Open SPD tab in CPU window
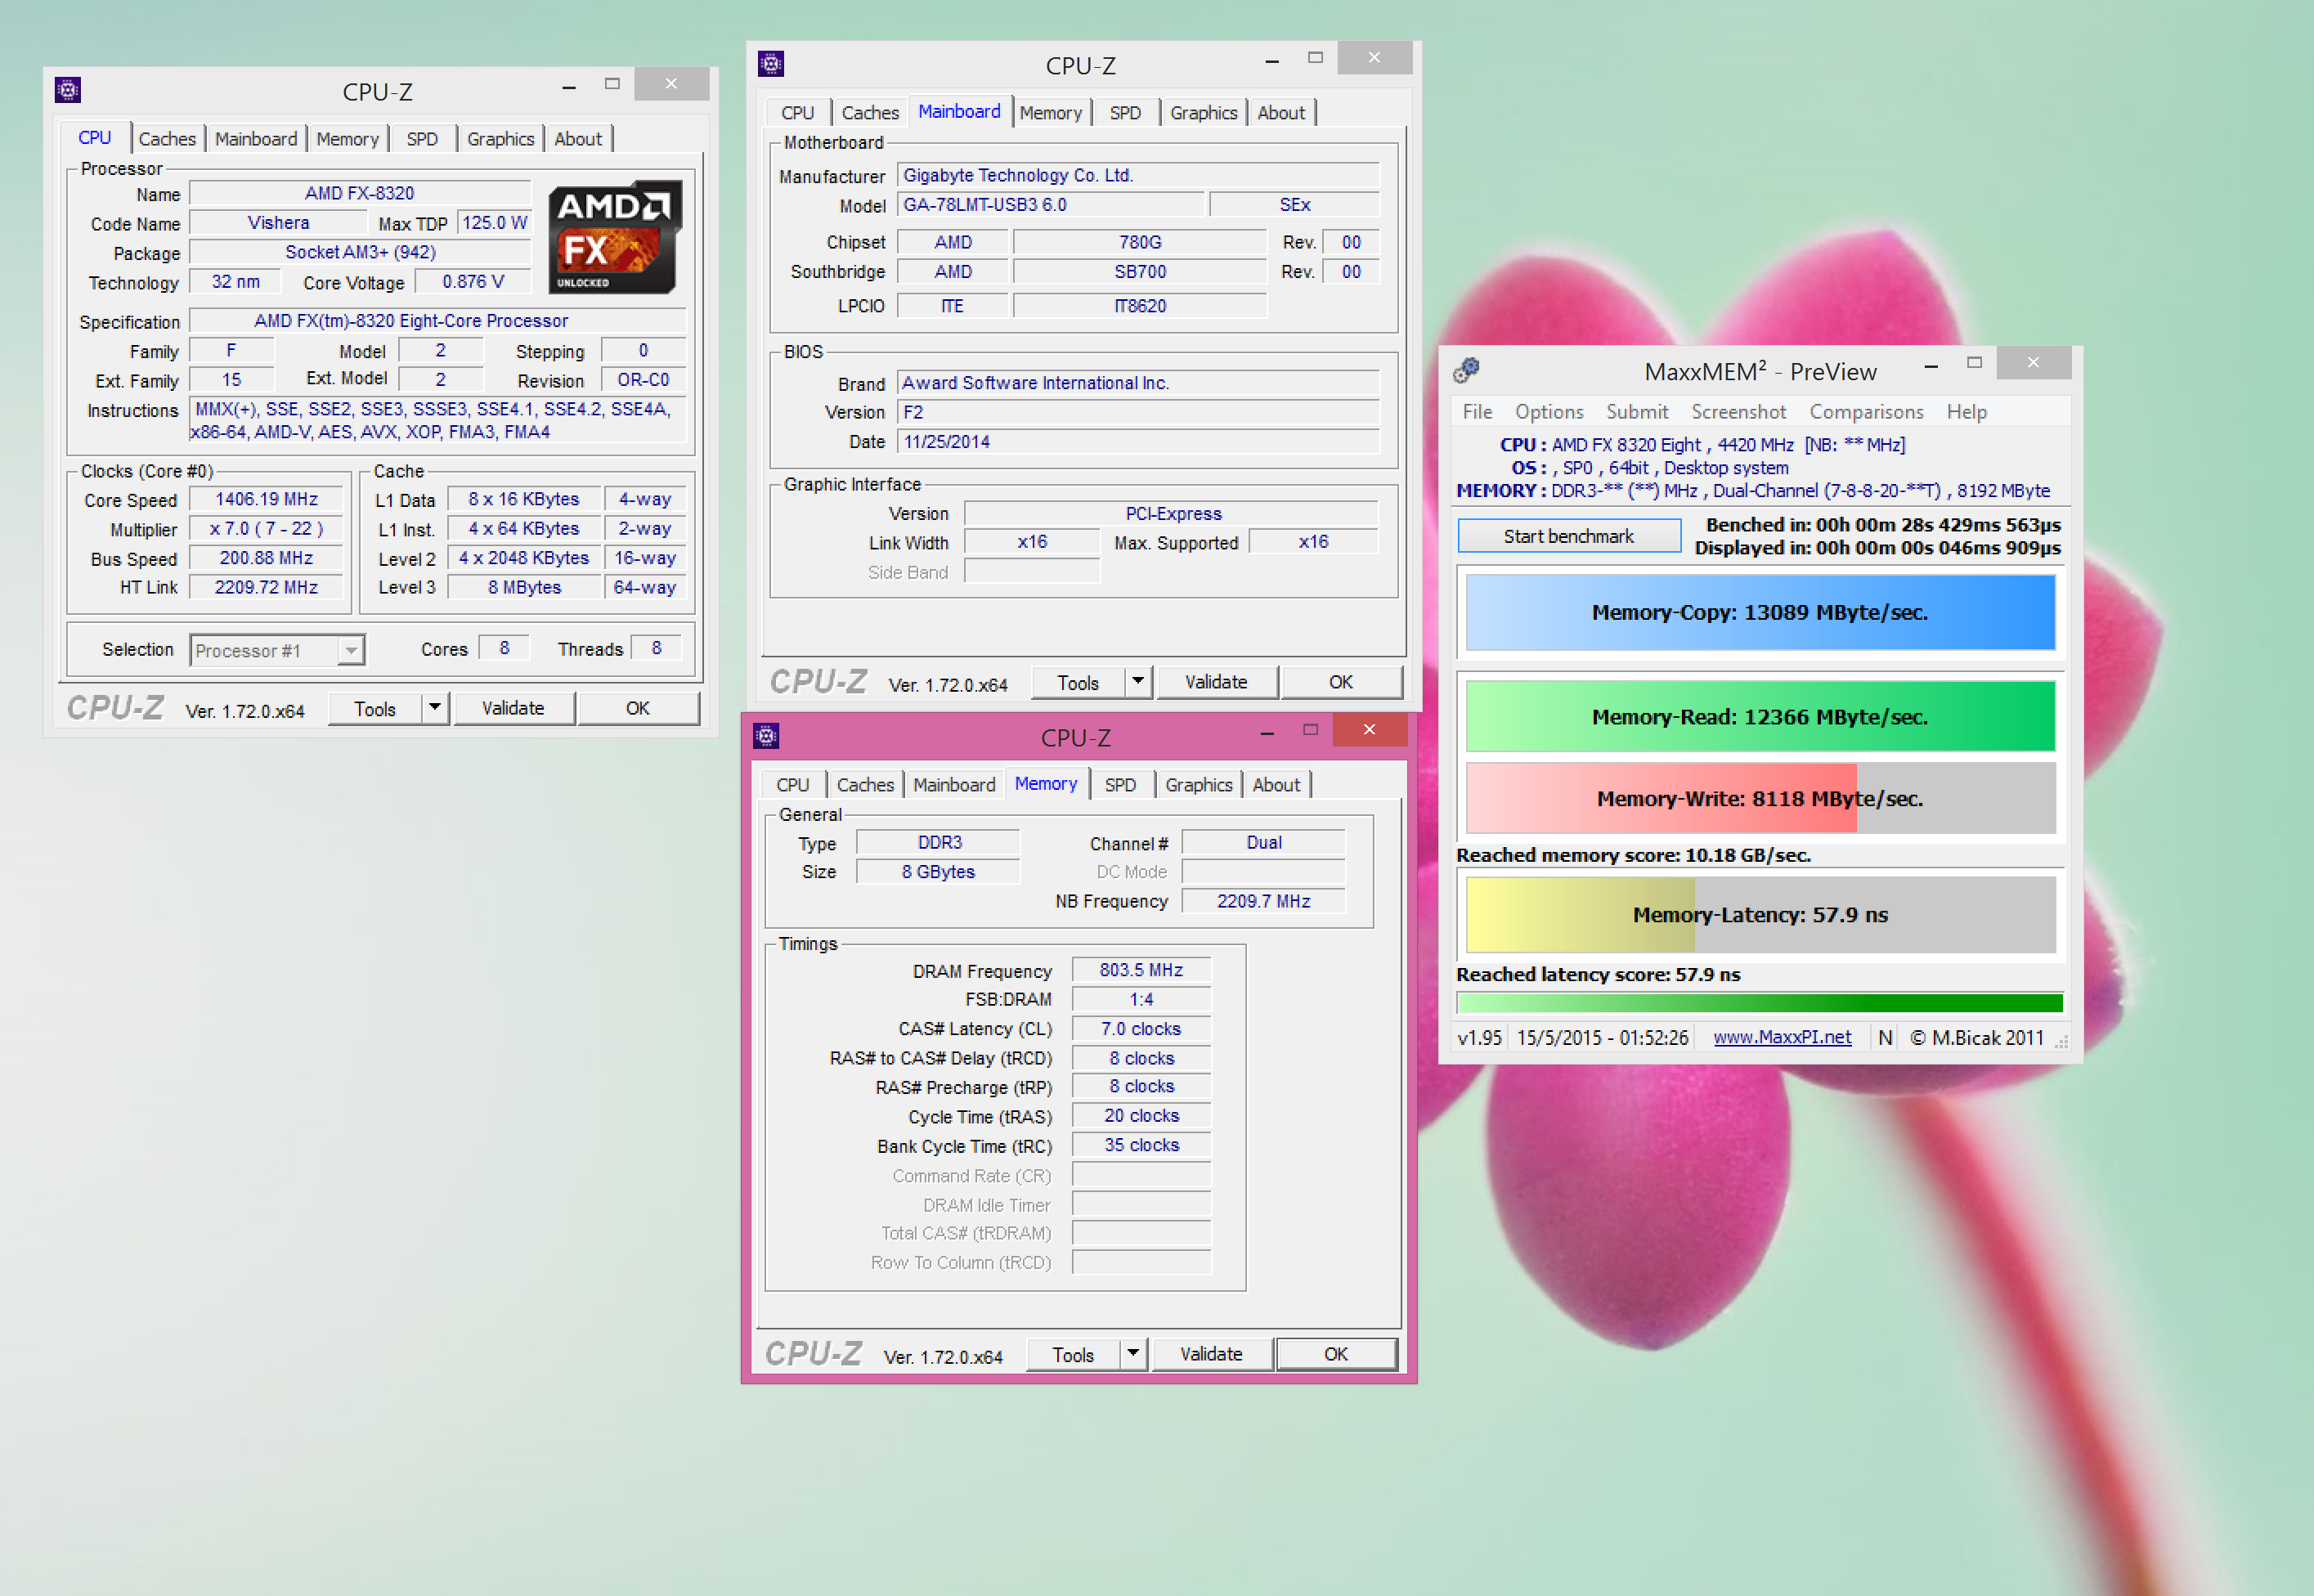2314x1596 pixels. [x=422, y=139]
